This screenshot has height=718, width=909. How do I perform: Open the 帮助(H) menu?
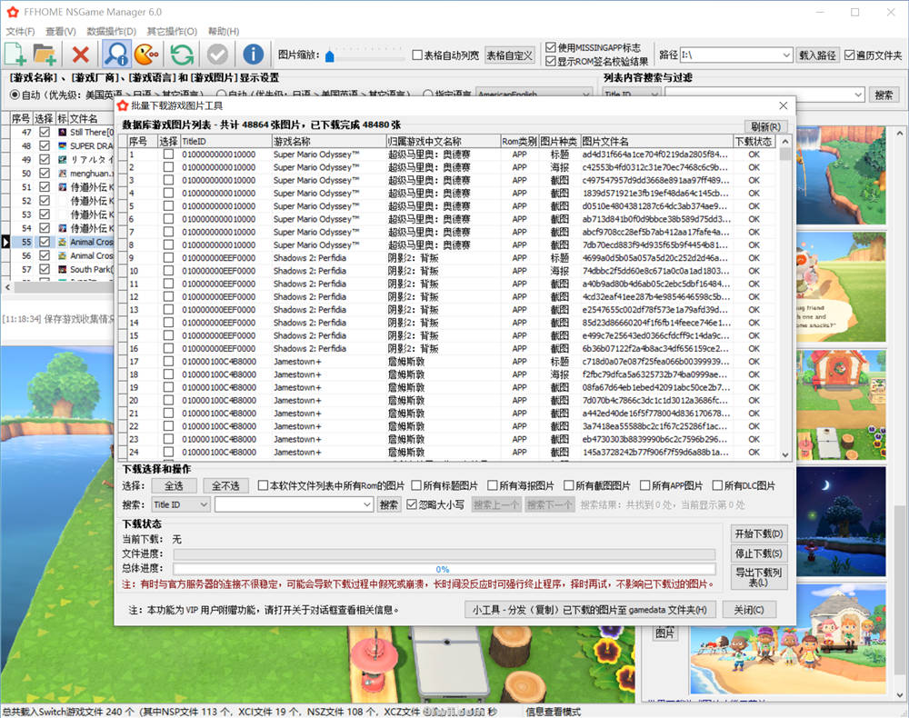224,31
